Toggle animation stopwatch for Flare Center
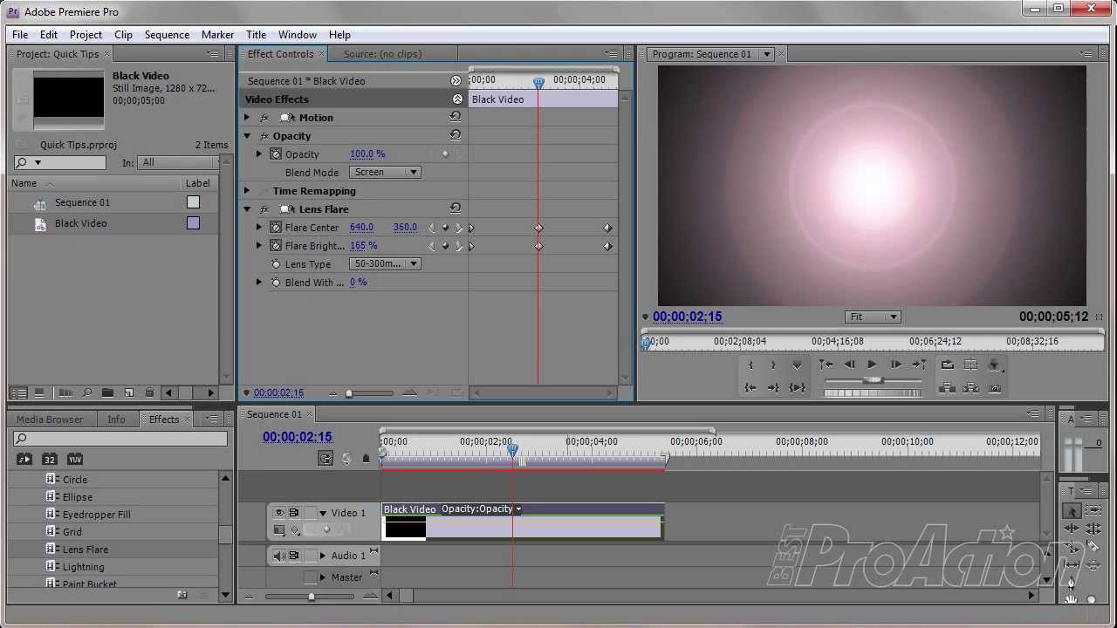Image resolution: width=1117 pixels, height=628 pixels. coord(276,228)
